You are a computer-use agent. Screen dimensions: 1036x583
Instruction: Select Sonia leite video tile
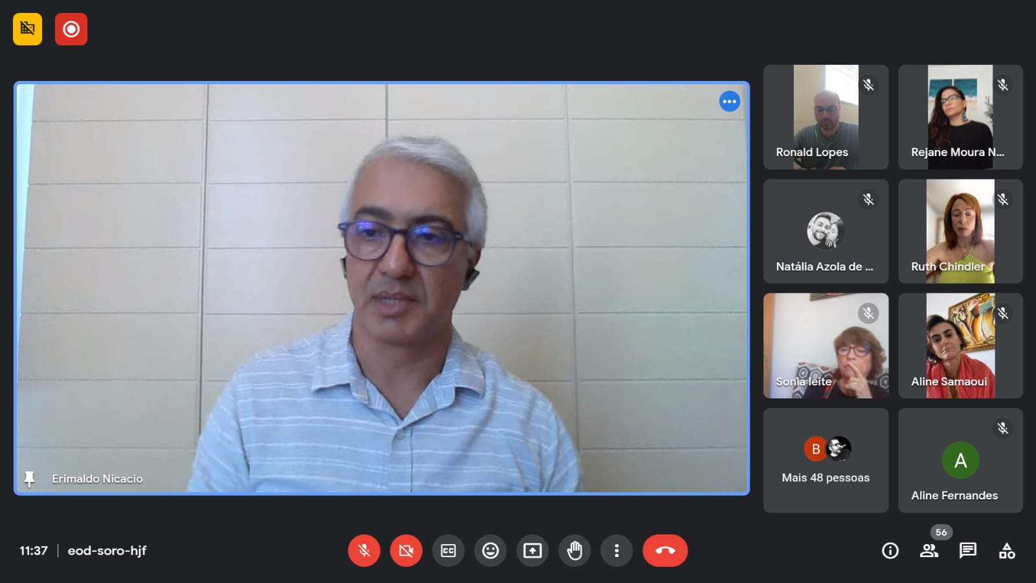click(x=826, y=346)
